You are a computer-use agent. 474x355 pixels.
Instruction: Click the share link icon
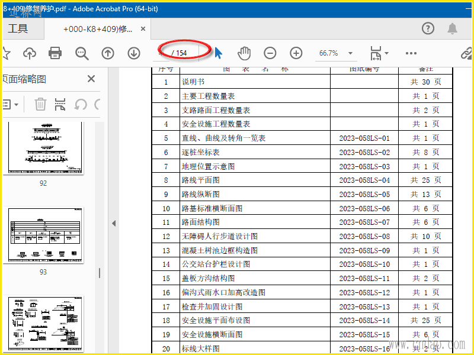(x=466, y=53)
